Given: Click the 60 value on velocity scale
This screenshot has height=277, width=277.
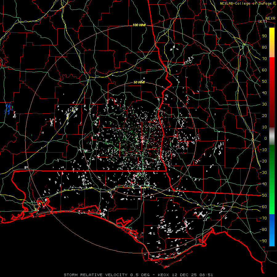Looking at the screenshot, I should coord(264,70).
